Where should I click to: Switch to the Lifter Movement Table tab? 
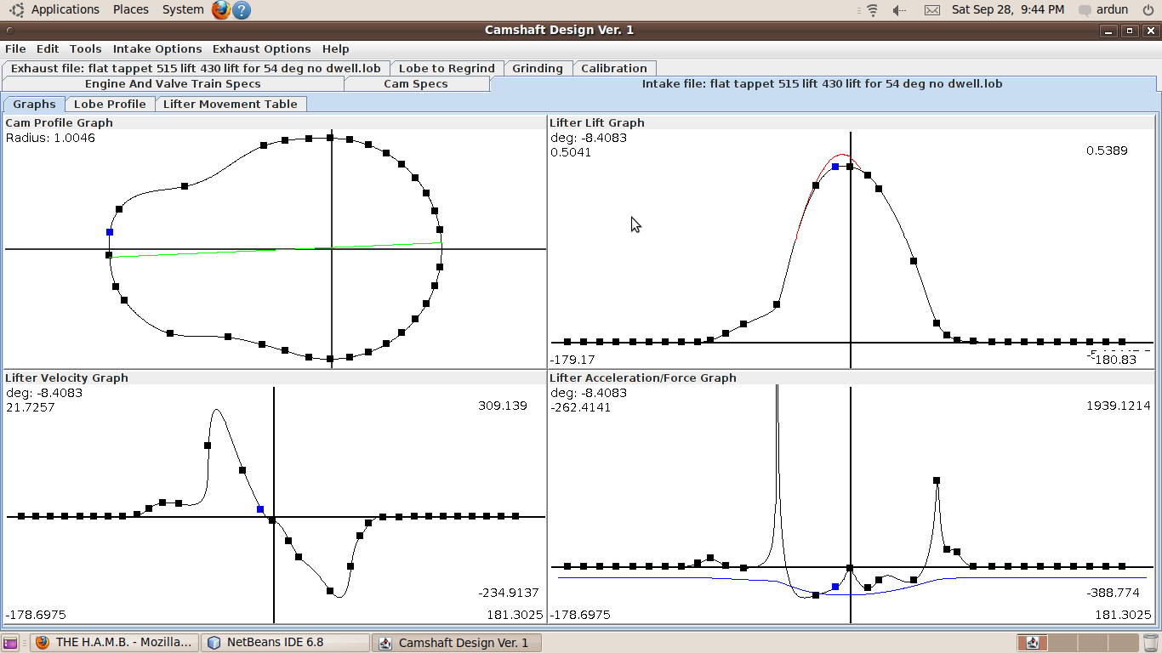point(230,104)
